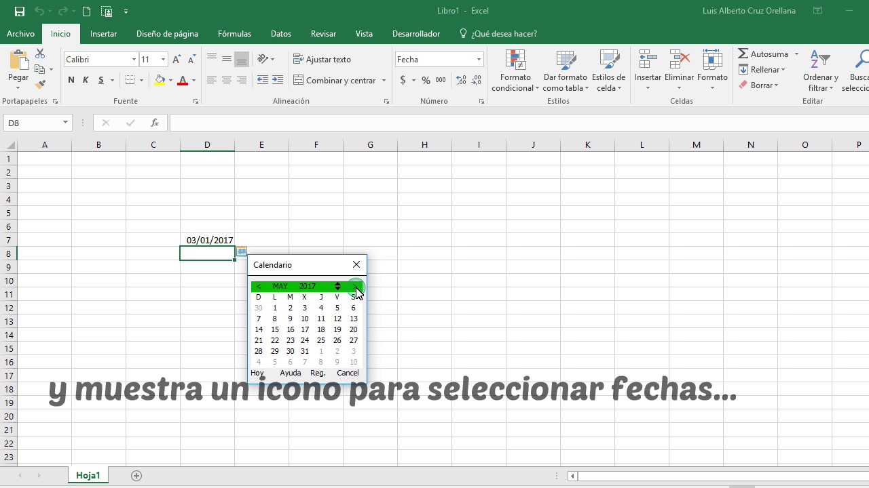The width and height of the screenshot is (869, 488).
Task: Click the thousands separator 000 icon
Action: pyautogui.click(x=441, y=80)
